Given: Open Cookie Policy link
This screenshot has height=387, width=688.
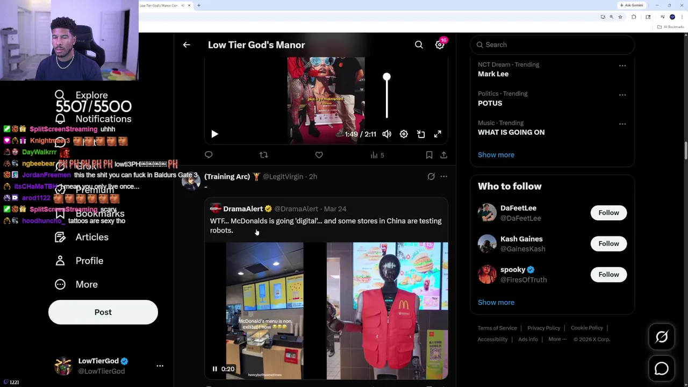Looking at the screenshot, I should click(x=586, y=328).
